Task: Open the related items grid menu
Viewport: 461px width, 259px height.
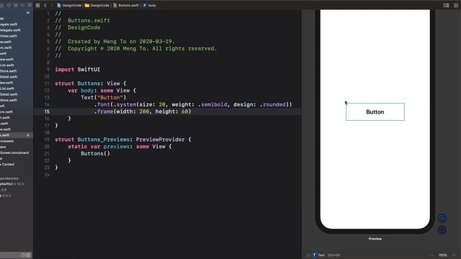Action: [37, 5]
